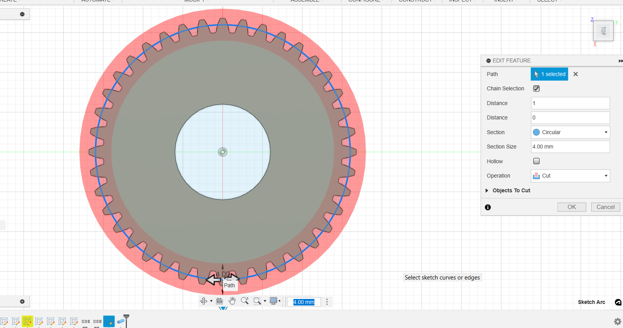Confirm the feature with OK
This screenshot has height=328, width=623.
coord(572,207)
